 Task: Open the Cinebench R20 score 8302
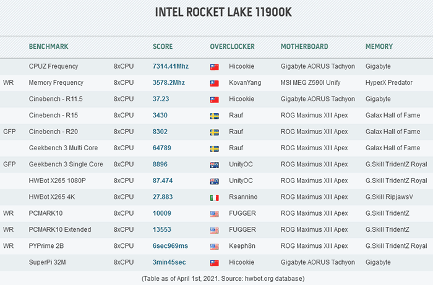pos(160,132)
